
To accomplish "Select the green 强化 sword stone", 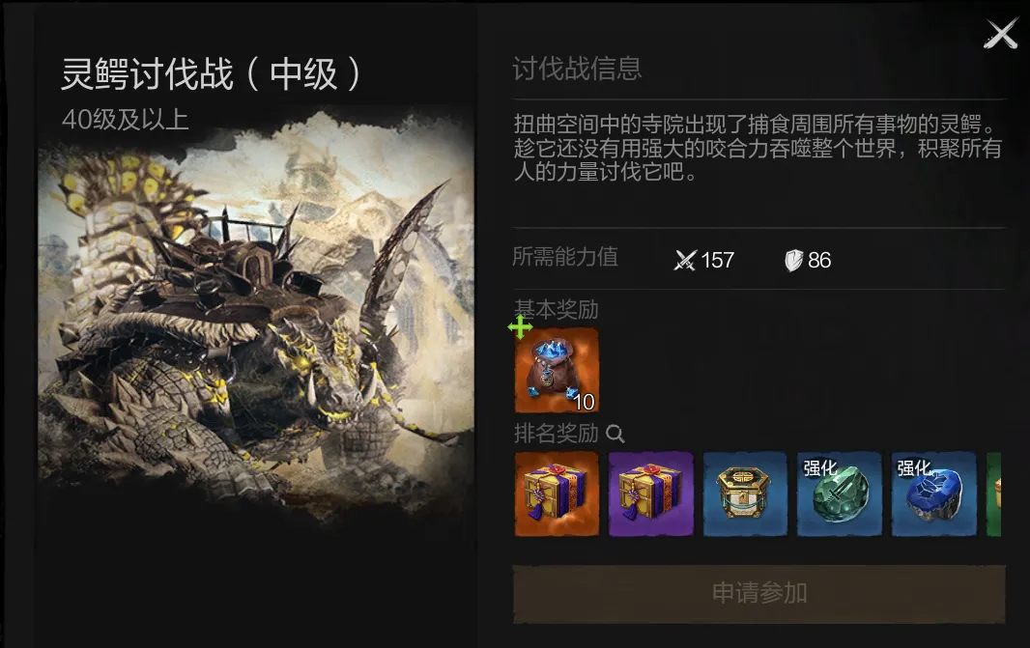I will point(840,493).
